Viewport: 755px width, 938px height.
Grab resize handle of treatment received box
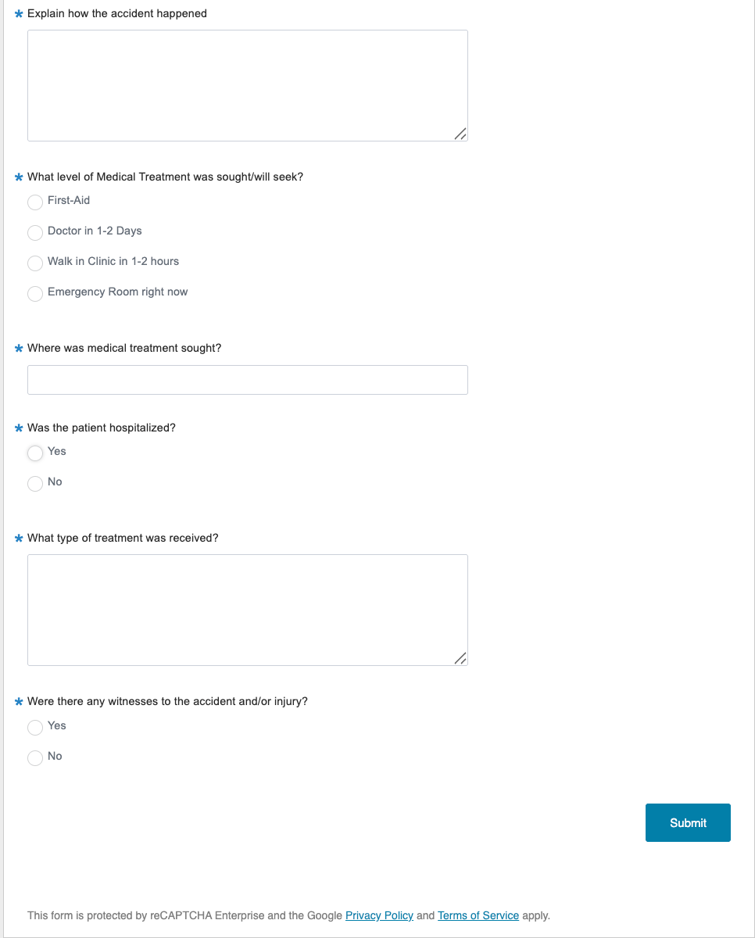[x=460, y=658]
